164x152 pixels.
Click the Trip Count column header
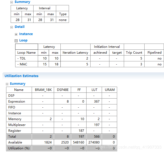(134, 53)
